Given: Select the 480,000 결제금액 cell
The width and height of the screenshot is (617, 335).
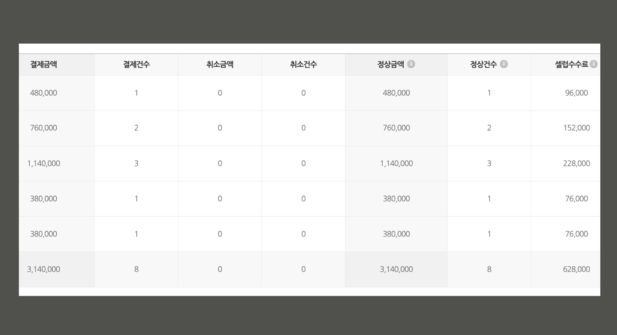Looking at the screenshot, I should click(x=57, y=93).
